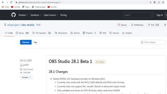The width and height of the screenshot is (167, 94).
Task: Select the Releases button
Action: (x=26, y=42)
